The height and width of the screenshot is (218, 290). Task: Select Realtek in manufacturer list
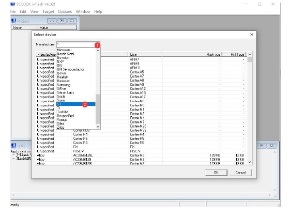(x=76, y=77)
